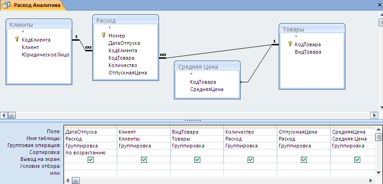Screen dimensions: 383x184
Task: Open Группировка cell under СредняяЦена column
Action: pyautogui.click(x=352, y=146)
